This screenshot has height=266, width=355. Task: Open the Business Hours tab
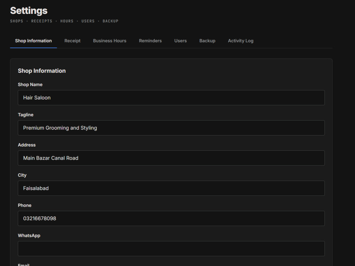click(110, 41)
